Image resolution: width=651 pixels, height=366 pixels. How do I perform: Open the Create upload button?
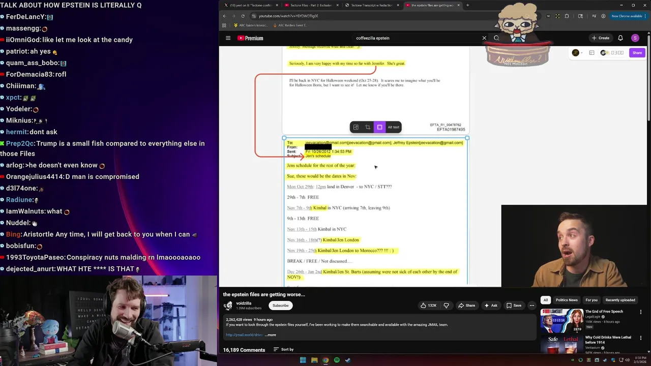point(601,38)
